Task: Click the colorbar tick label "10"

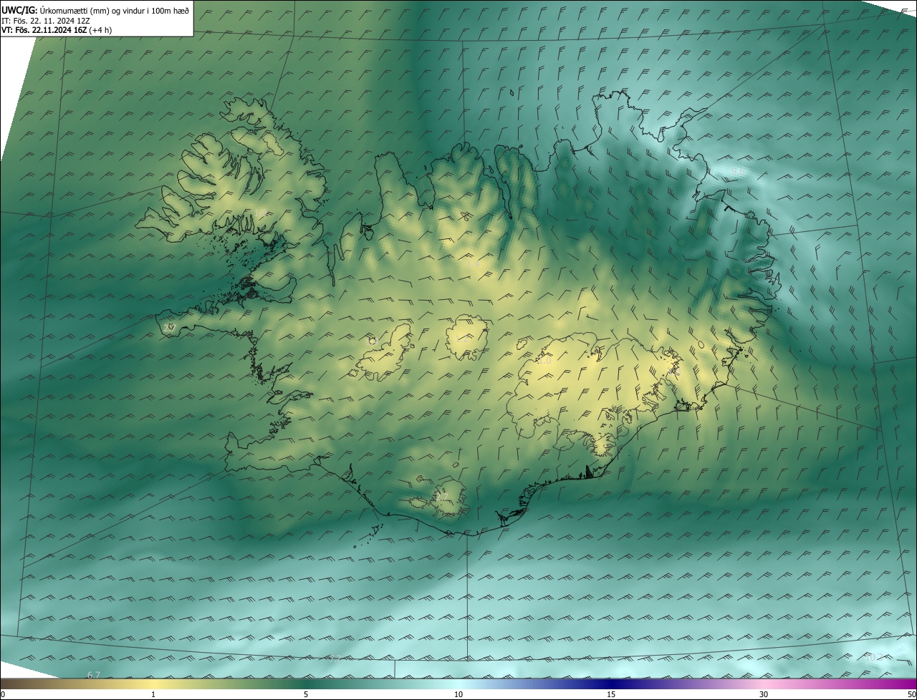Action: [458, 694]
